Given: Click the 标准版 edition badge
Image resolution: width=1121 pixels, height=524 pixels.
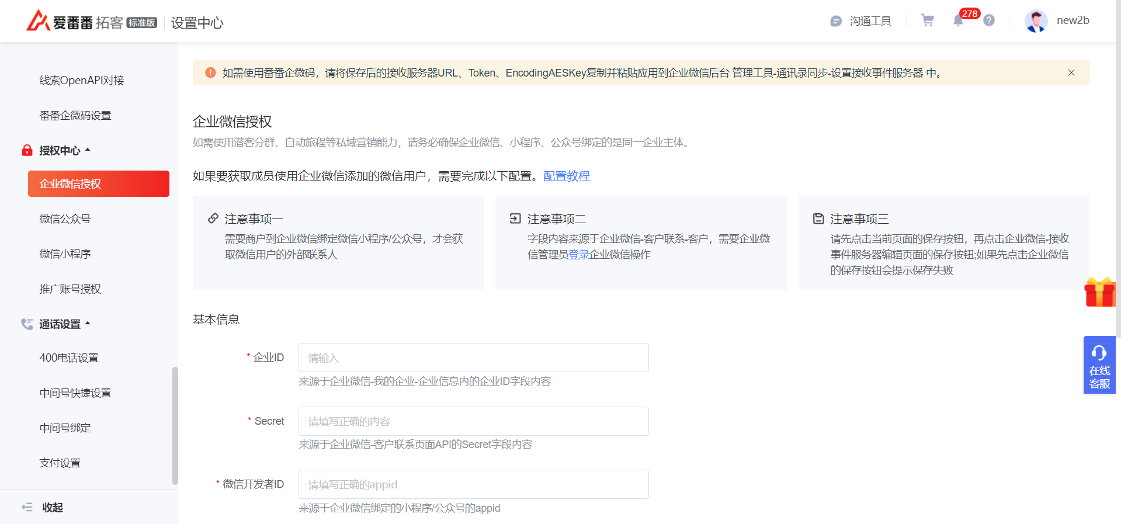Looking at the screenshot, I should (142, 23).
